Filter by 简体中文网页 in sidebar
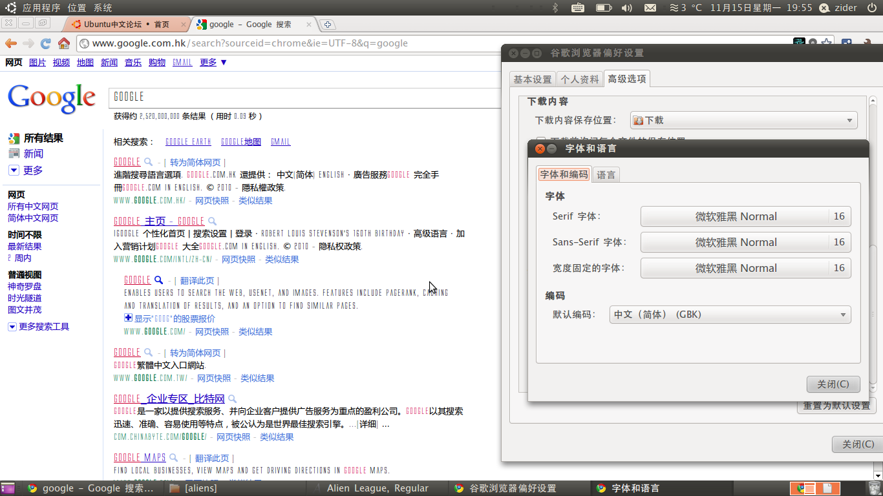 33,218
